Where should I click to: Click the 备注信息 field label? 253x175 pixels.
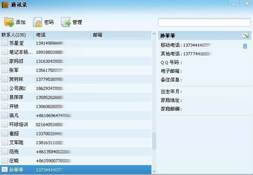click(171, 80)
